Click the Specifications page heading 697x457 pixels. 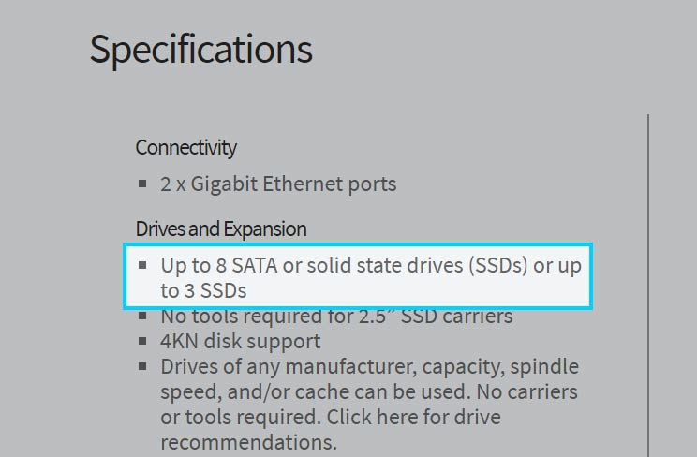click(200, 50)
